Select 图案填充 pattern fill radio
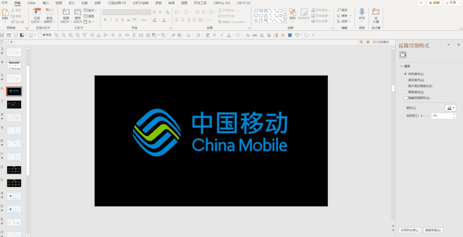This screenshot has width=463, height=237. coord(405,92)
